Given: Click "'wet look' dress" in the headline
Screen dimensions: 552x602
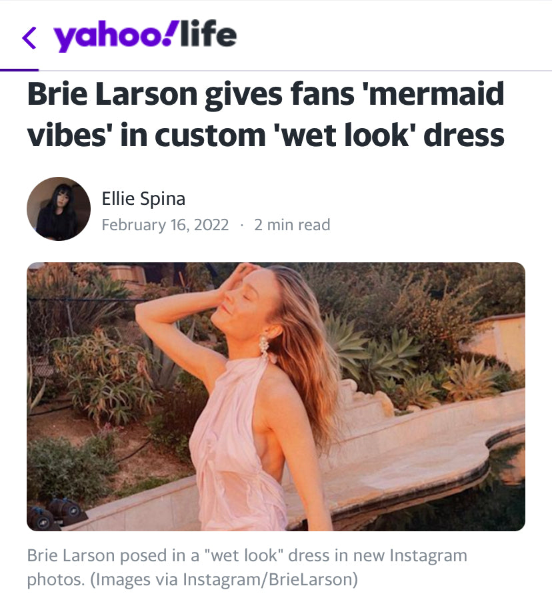Looking at the screenshot, I should tap(390, 135).
